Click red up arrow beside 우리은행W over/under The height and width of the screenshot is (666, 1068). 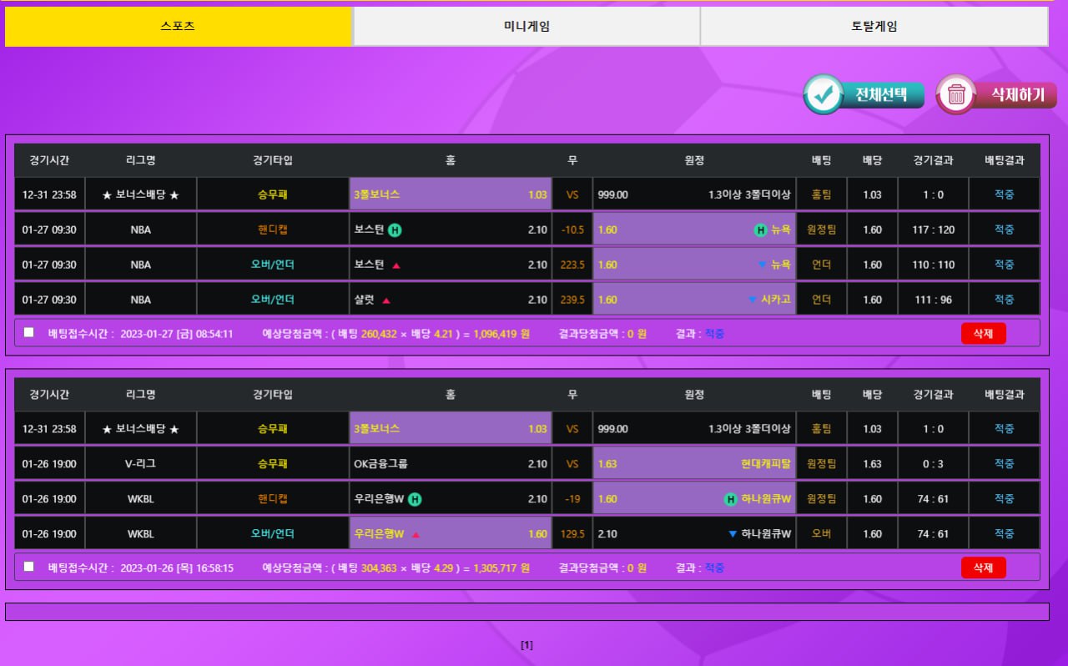(416, 535)
